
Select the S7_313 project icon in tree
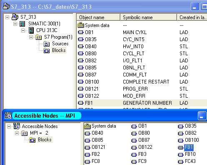(15, 17)
